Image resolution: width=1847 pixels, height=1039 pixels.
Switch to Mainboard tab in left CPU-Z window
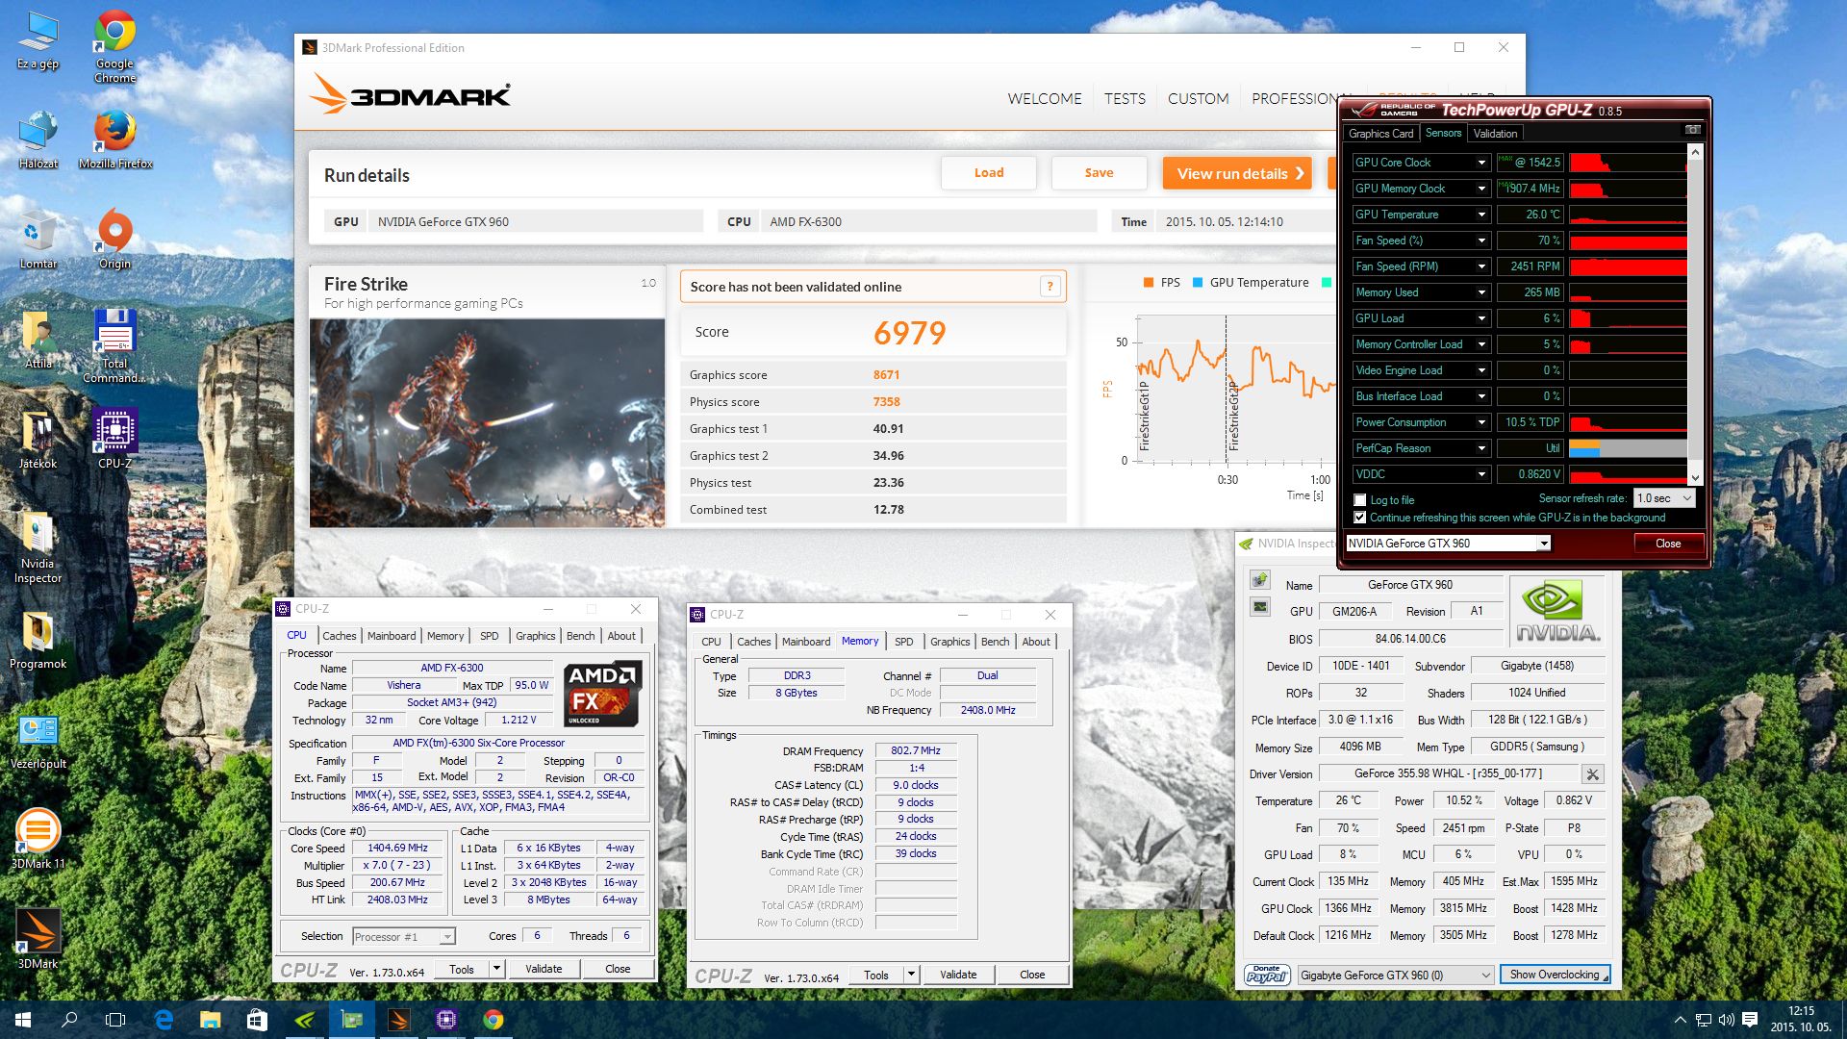[392, 636]
